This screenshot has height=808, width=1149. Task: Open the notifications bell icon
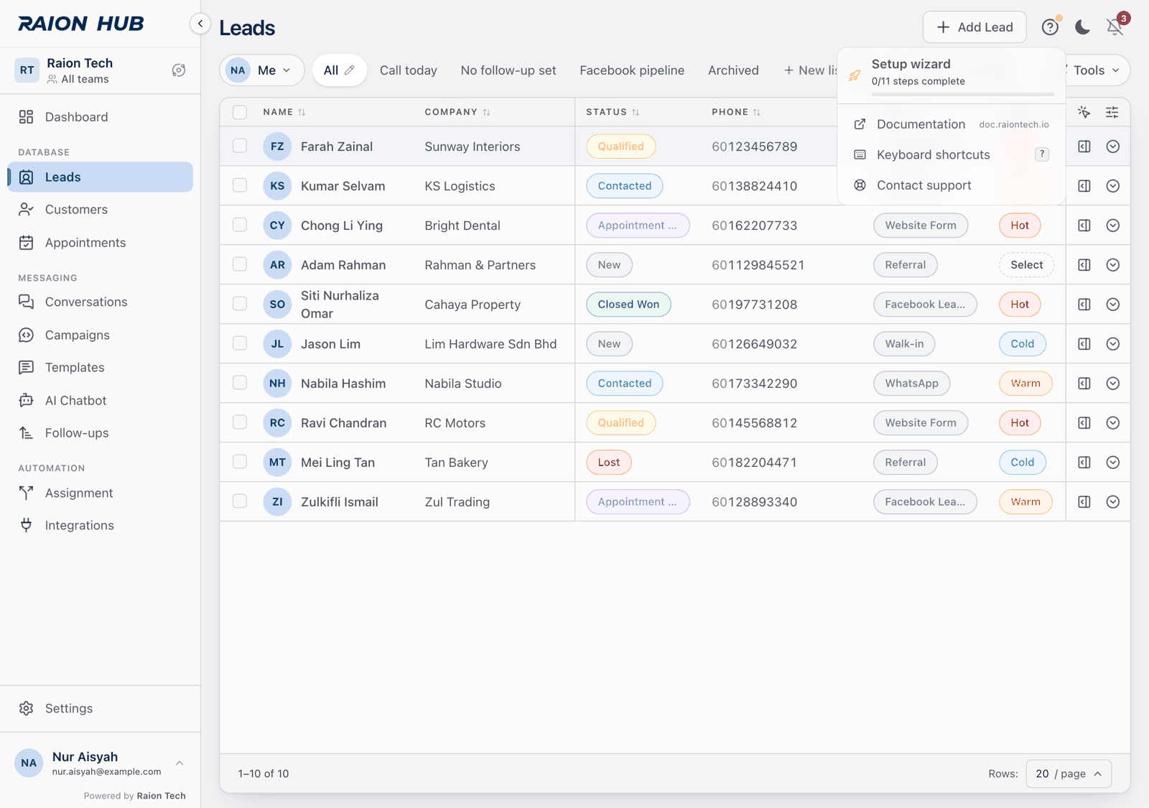tap(1115, 27)
